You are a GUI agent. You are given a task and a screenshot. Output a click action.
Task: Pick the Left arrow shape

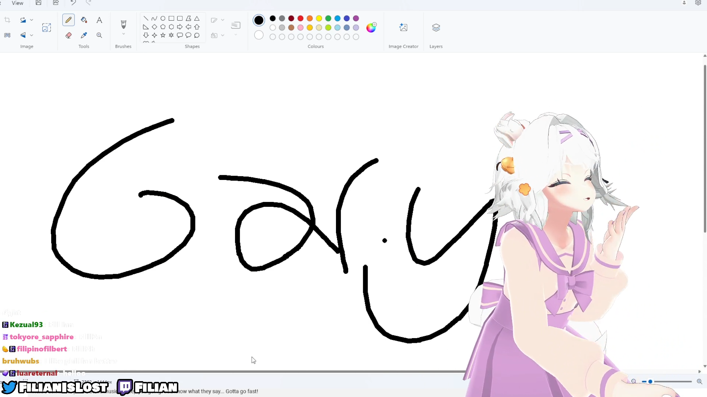(188, 27)
